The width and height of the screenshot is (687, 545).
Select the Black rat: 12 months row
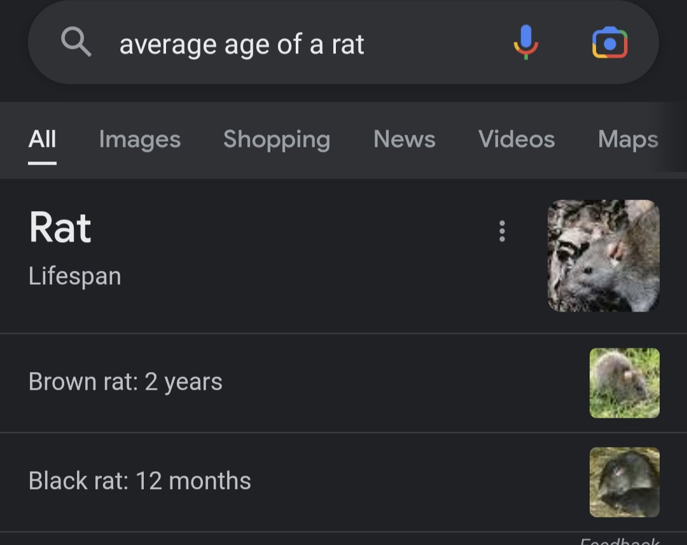343,482
